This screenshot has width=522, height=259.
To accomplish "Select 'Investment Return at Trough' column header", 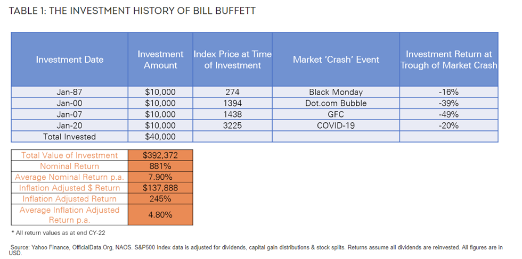I will coord(448,60).
